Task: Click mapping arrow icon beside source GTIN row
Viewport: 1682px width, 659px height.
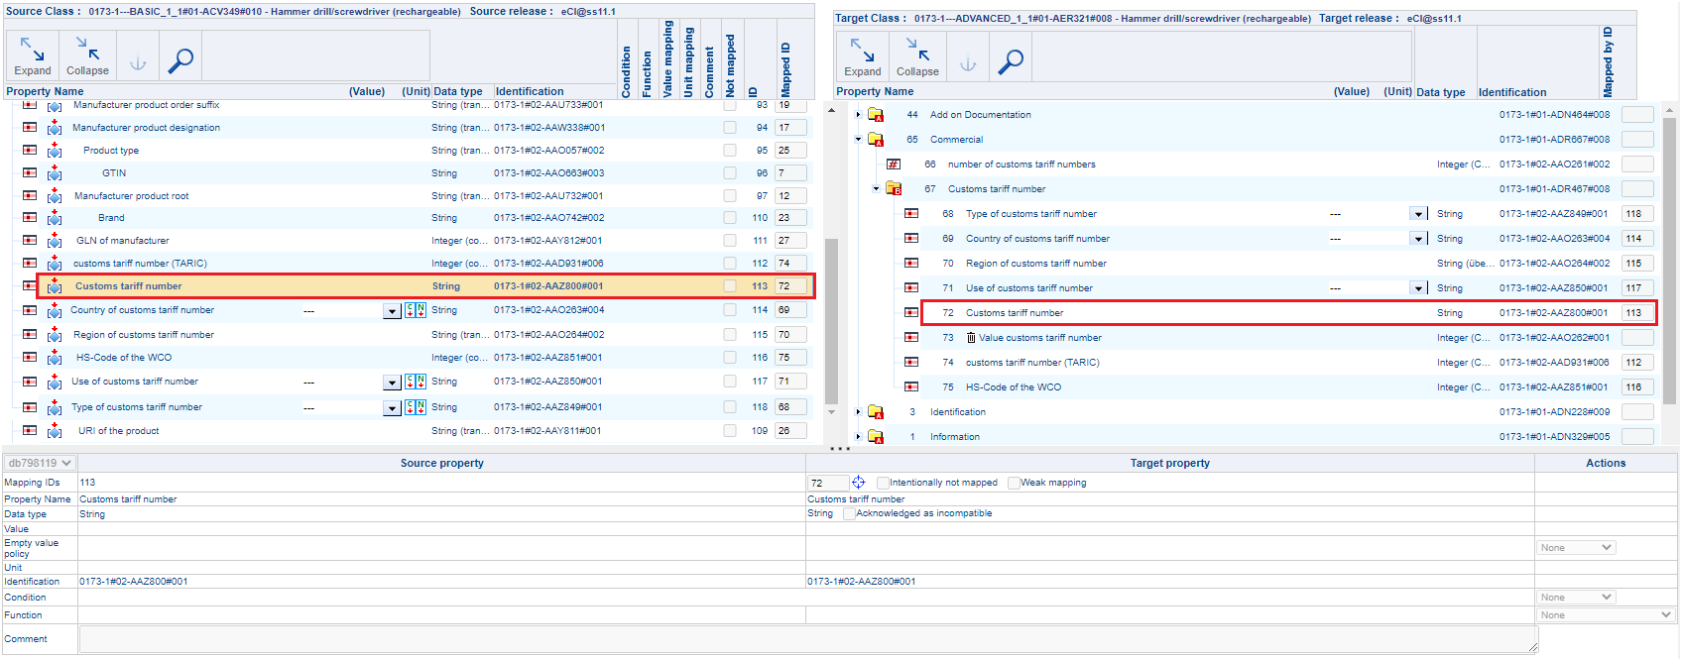Action: [x=55, y=173]
